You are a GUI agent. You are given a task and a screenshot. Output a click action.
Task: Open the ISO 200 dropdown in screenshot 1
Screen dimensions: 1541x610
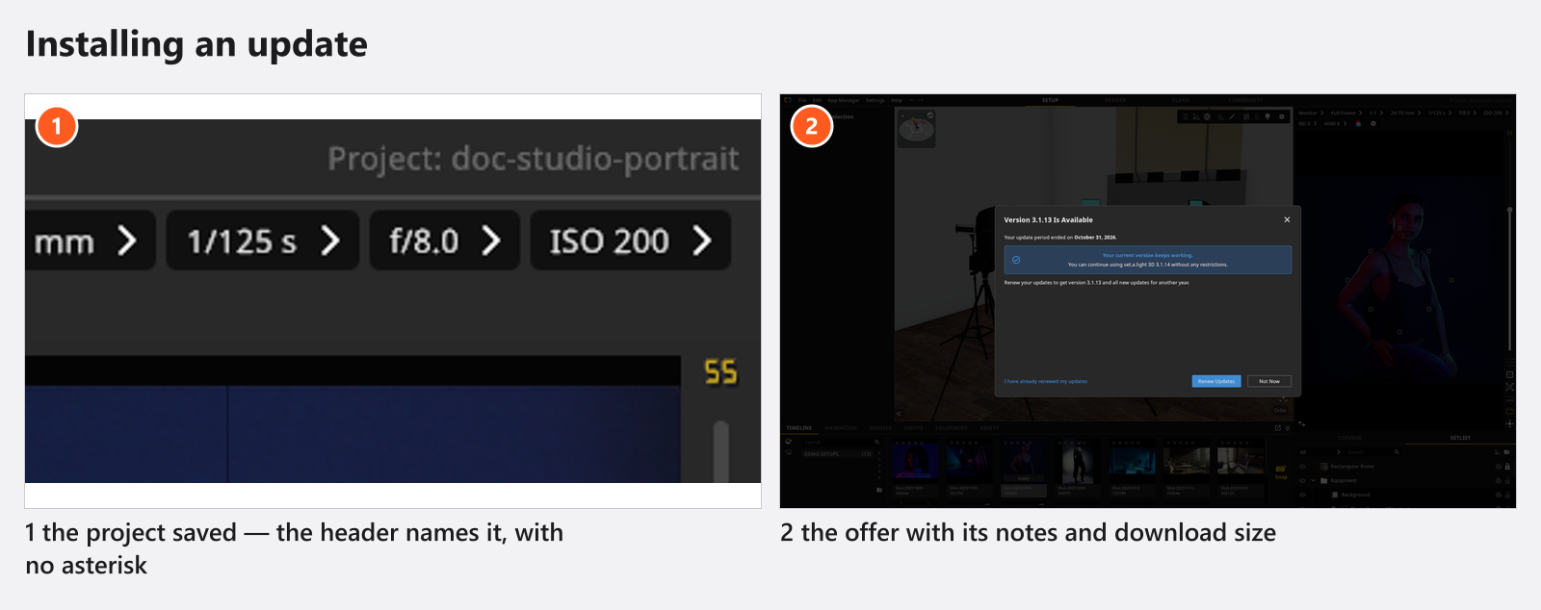631,241
